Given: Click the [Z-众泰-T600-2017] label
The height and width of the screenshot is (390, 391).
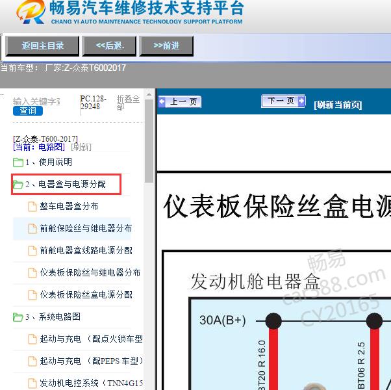Looking at the screenshot, I should click(45, 138).
